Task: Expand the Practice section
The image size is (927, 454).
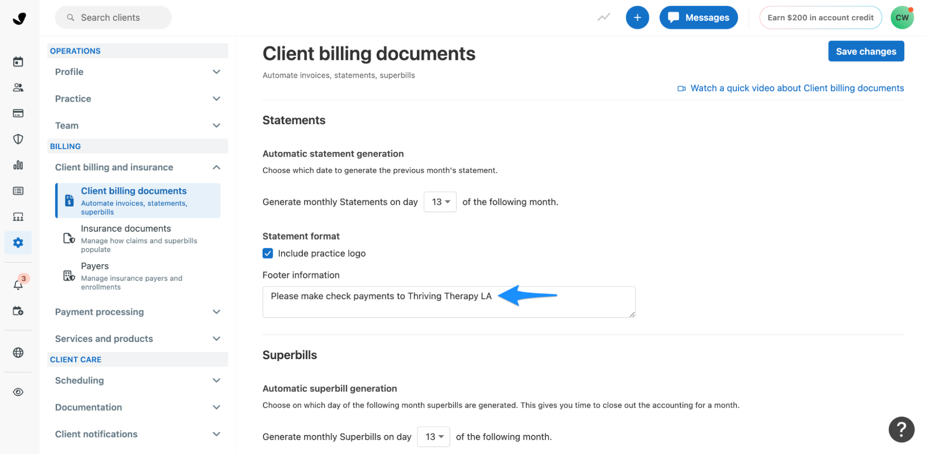Action: coord(137,99)
